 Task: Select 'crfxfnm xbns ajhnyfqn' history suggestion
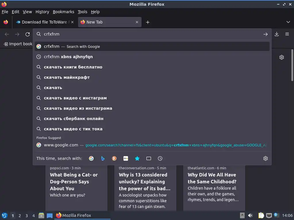tap(152, 57)
